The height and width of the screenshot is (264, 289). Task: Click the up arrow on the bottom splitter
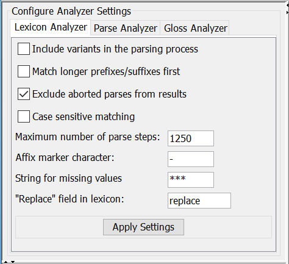(5, 262)
